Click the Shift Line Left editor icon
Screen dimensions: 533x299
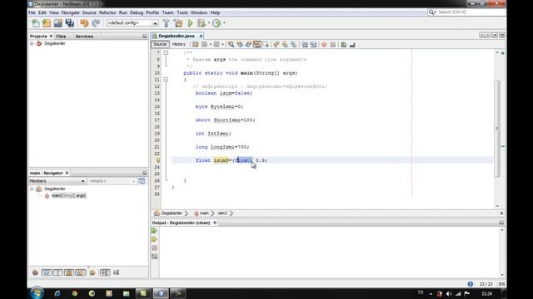[305, 44]
